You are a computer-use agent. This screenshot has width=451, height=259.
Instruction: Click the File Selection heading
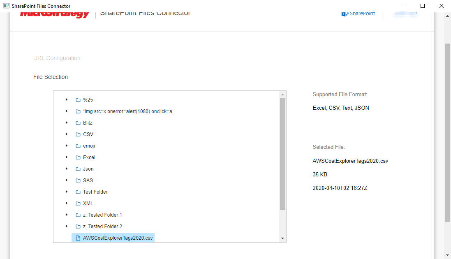coord(51,77)
